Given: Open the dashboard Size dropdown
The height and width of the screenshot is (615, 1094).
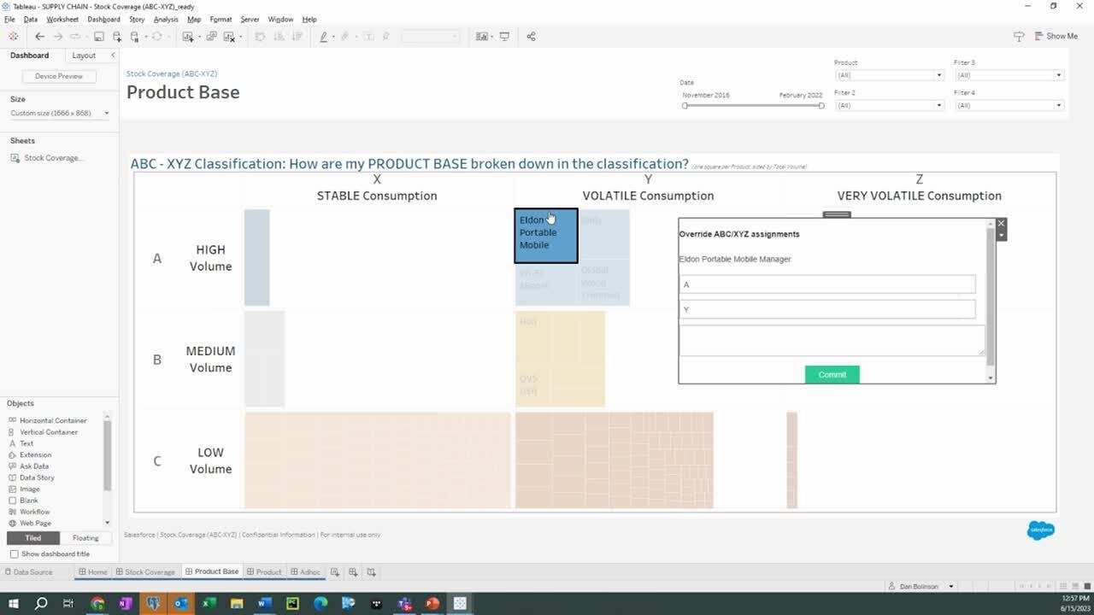Looking at the screenshot, I should [60, 113].
